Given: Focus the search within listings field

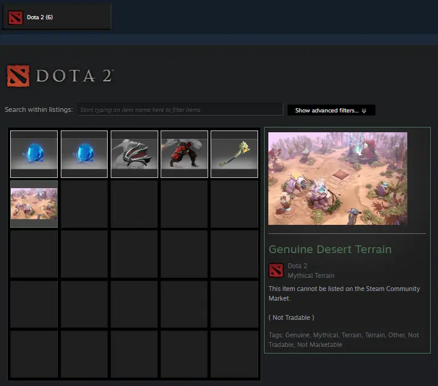Looking at the screenshot, I should 180,109.
